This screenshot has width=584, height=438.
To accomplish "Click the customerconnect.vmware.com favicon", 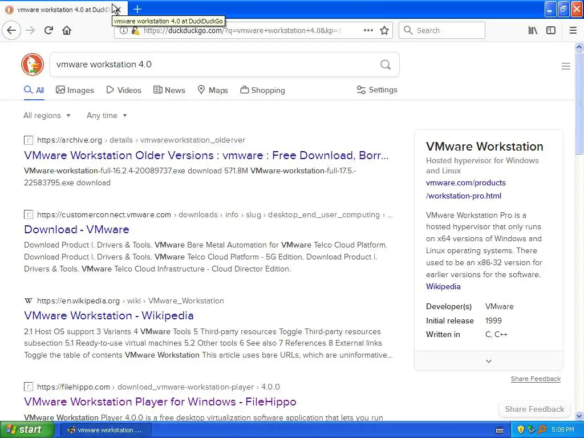I will tap(29, 215).
